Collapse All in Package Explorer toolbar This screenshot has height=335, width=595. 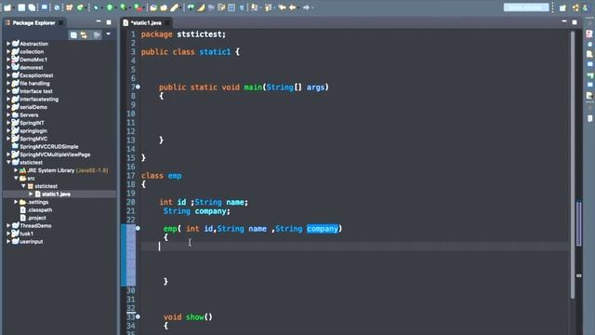tap(73, 35)
